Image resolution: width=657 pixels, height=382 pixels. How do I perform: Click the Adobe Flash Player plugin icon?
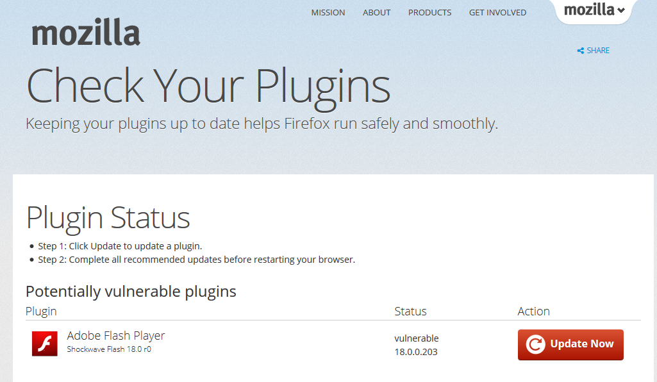[x=45, y=344]
